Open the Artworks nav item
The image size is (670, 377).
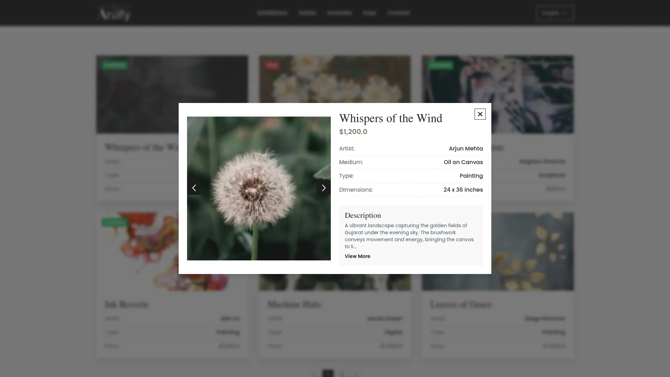(339, 13)
